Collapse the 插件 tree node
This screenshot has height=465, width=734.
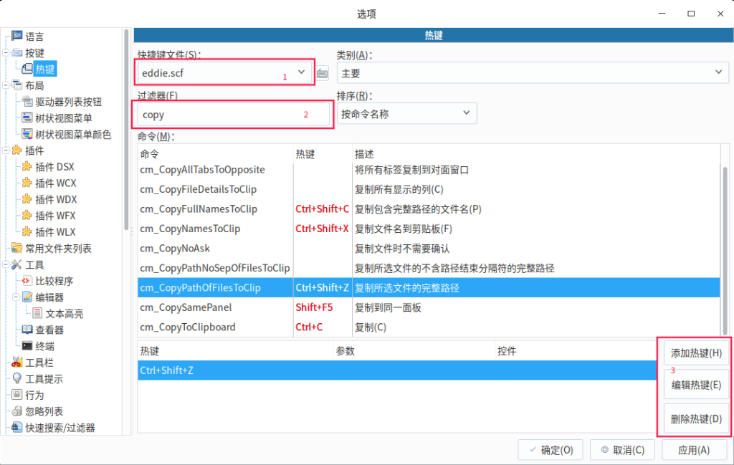tap(6, 150)
